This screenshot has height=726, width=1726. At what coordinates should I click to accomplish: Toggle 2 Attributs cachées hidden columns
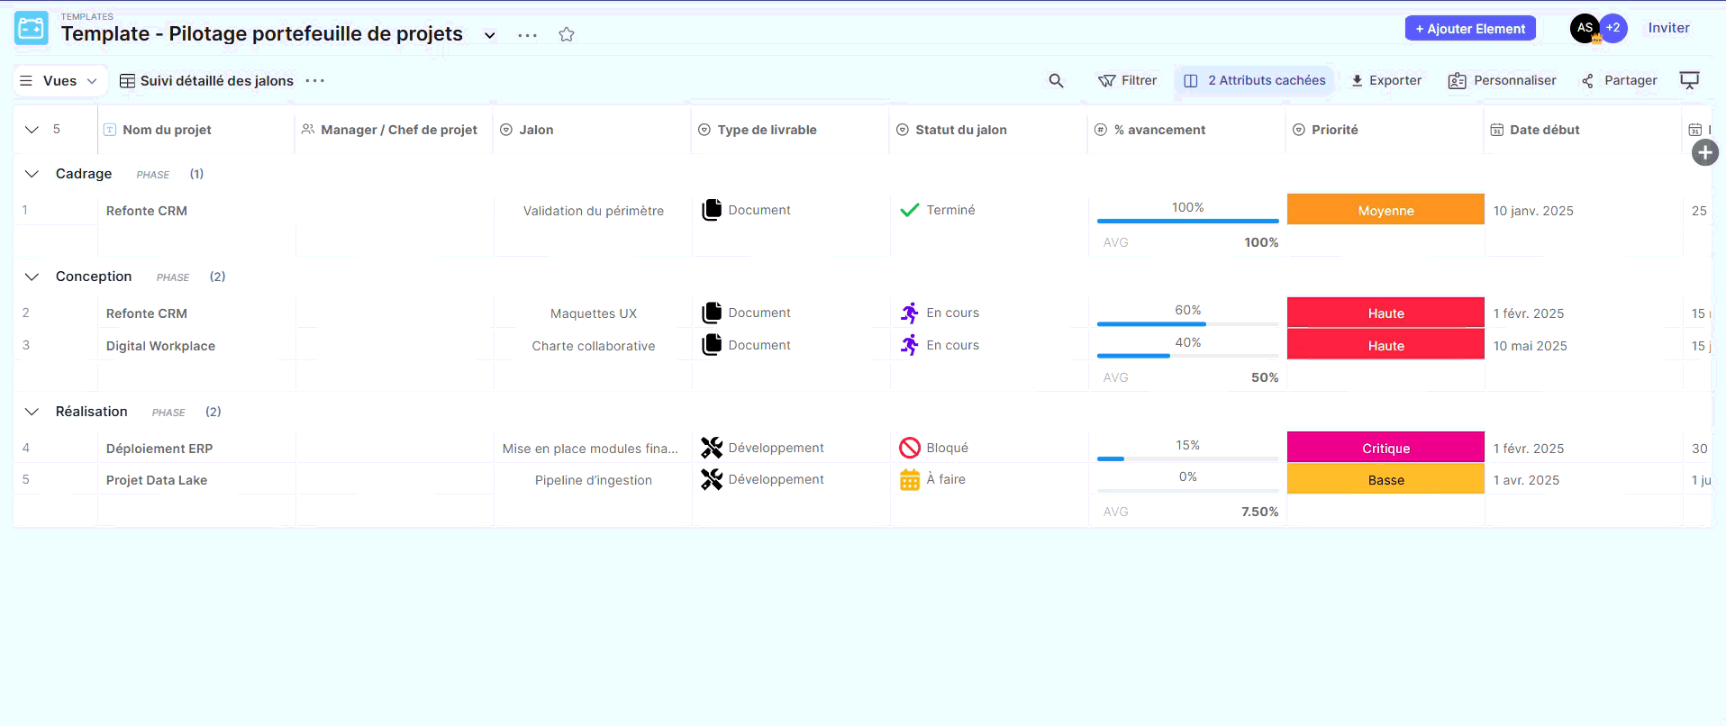point(1255,81)
